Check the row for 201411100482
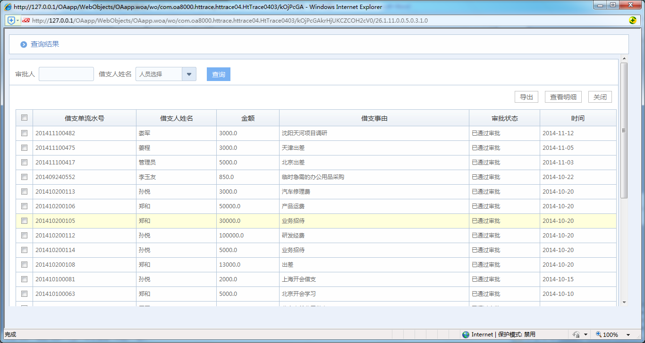 tap(24, 133)
